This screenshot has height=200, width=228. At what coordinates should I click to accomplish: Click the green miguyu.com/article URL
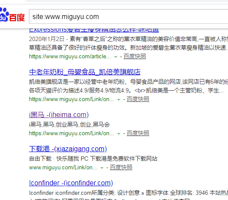[70, 57]
